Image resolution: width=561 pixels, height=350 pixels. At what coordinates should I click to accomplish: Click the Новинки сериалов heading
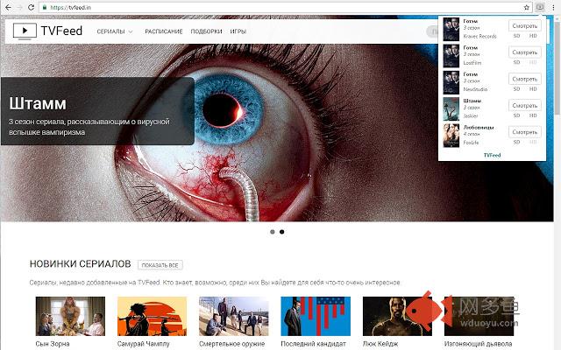(80, 264)
